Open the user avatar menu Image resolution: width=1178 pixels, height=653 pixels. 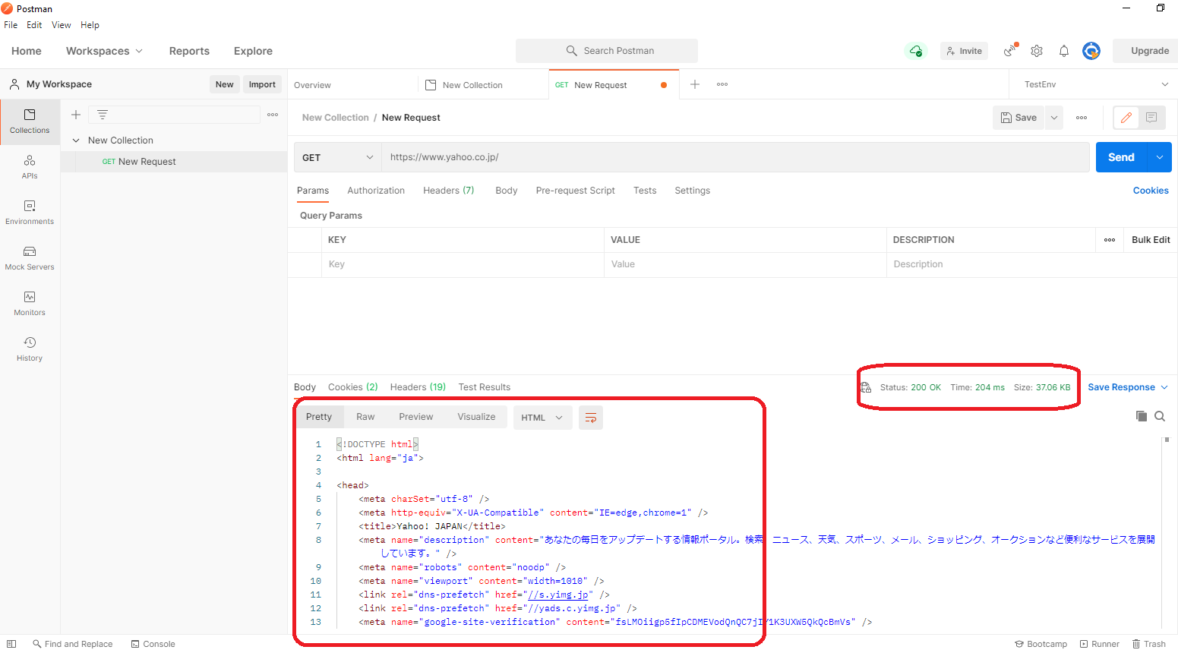pyautogui.click(x=1091, y=51)
